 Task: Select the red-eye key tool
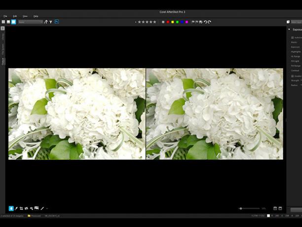(x=32, y=208)
